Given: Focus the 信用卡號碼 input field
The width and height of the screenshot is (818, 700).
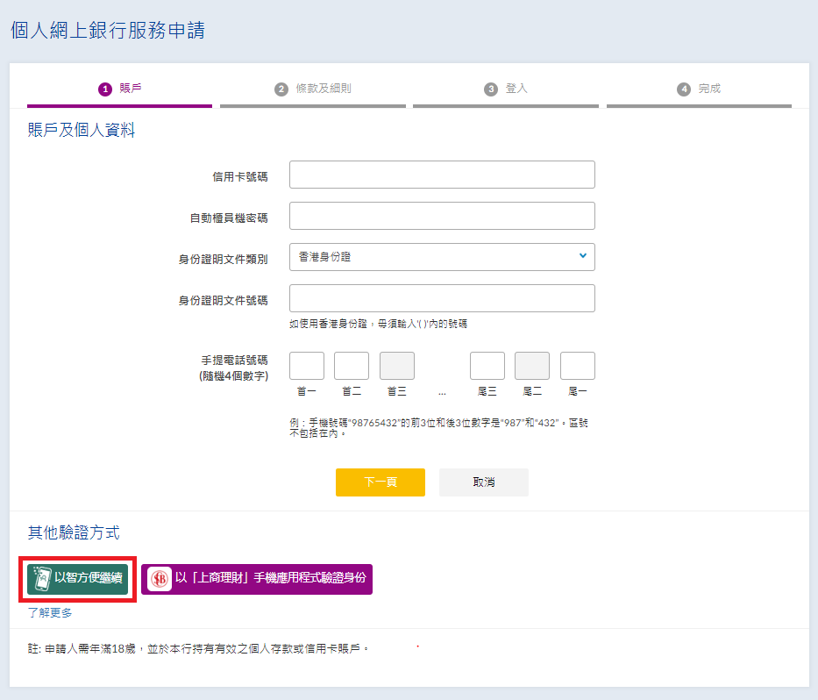Looking at the screenshot, I should [442, 175].
